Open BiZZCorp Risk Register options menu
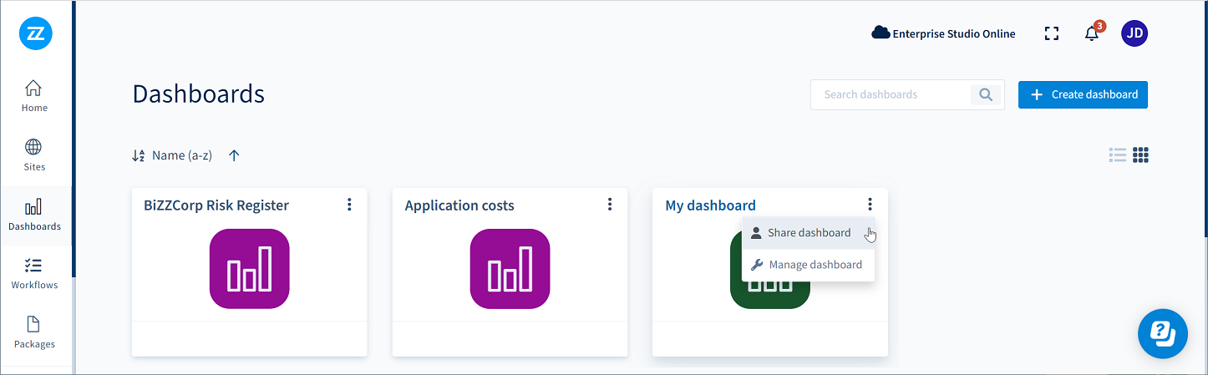1208x375 pixels. tap(349, 205)
